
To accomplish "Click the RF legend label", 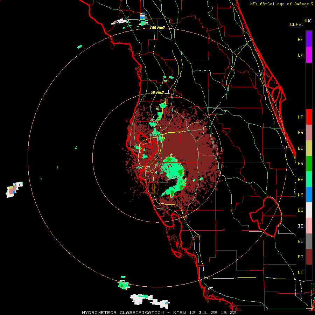I will tap(300, 39).
